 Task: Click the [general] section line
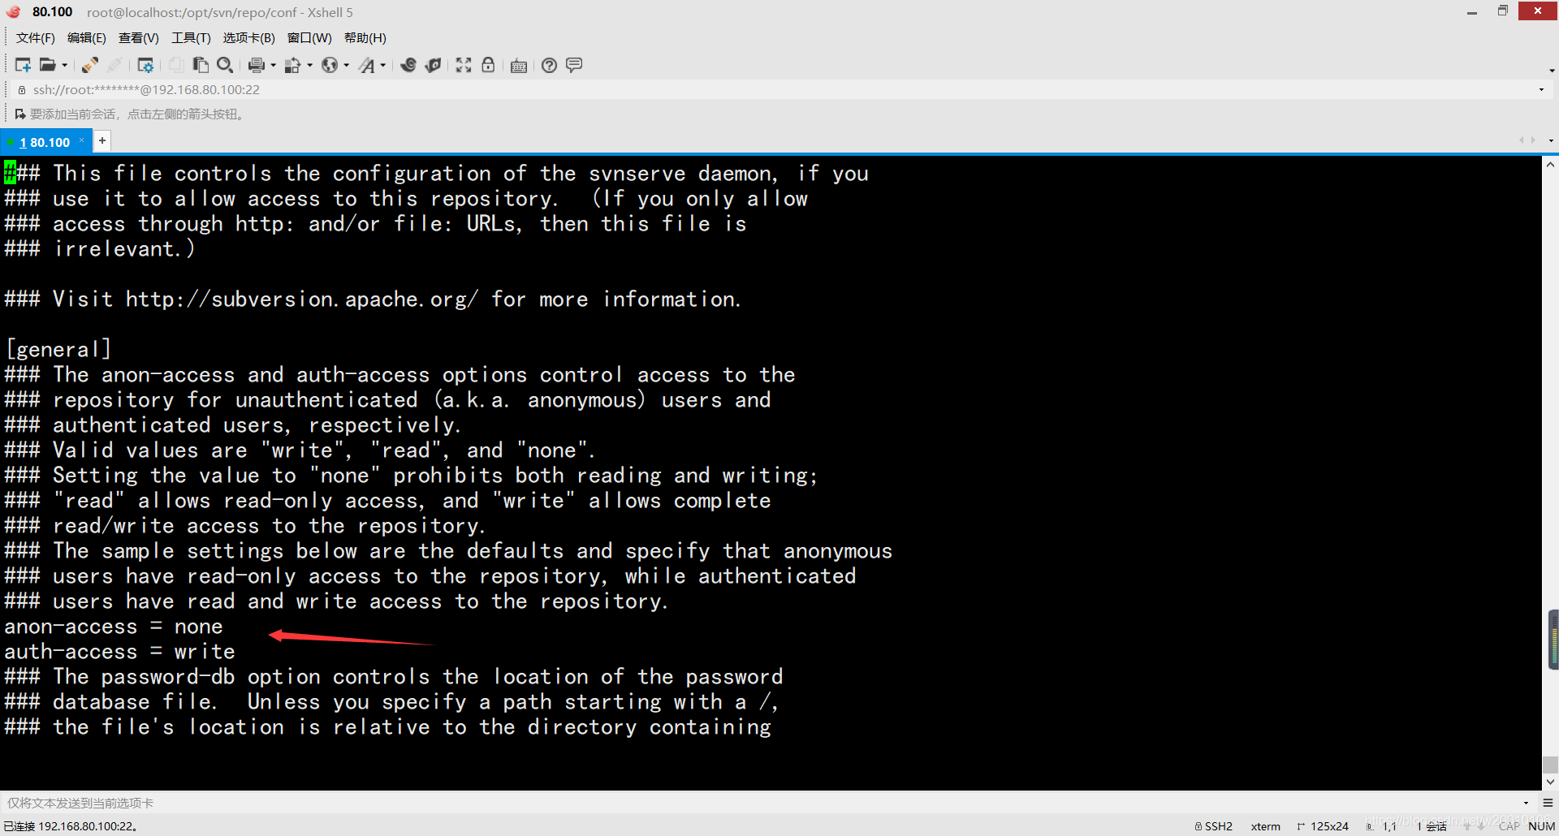[58, 350]
